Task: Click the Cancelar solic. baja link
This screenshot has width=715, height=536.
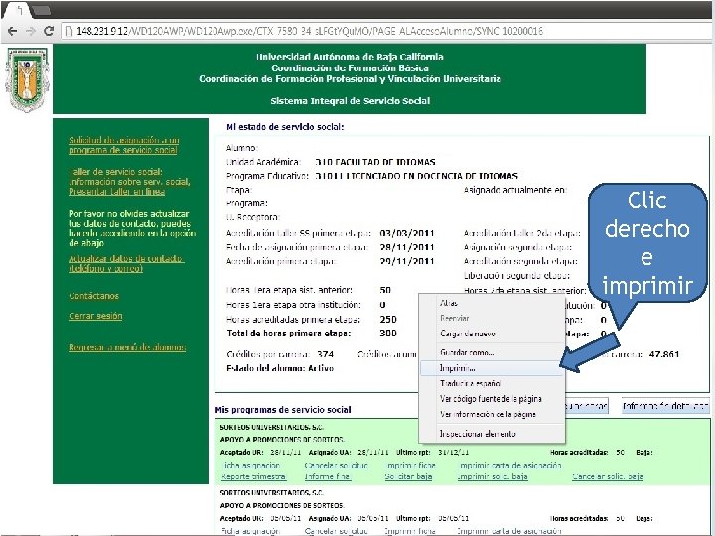Action: (x=608, y=476)
